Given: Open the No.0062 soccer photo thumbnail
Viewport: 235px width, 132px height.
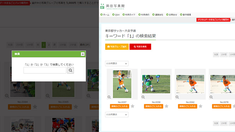Looking at the screenshot, I should click(x=190, y=84).
